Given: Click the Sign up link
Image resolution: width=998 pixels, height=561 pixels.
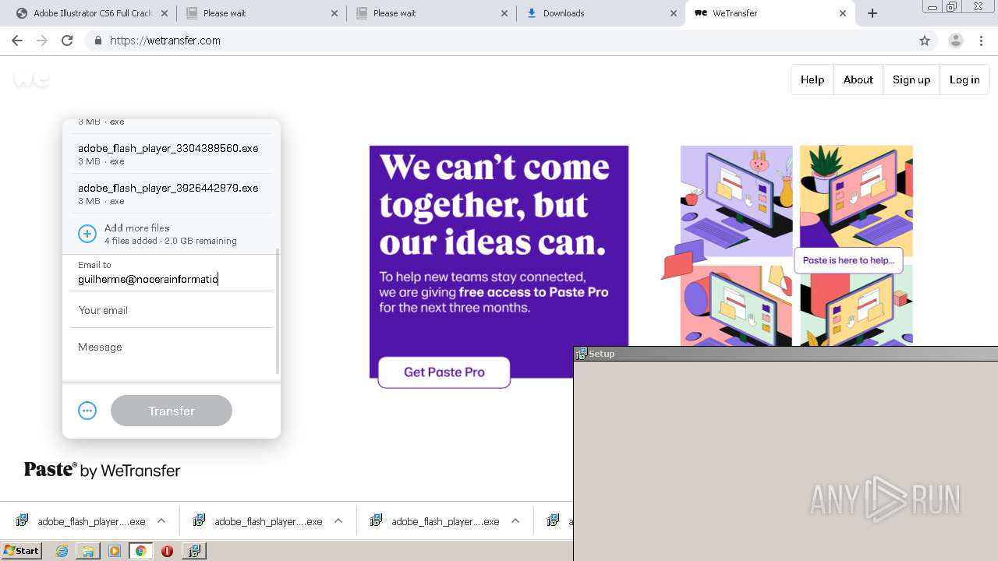Looking at the screenshot, I should click(x=911, y=79).
